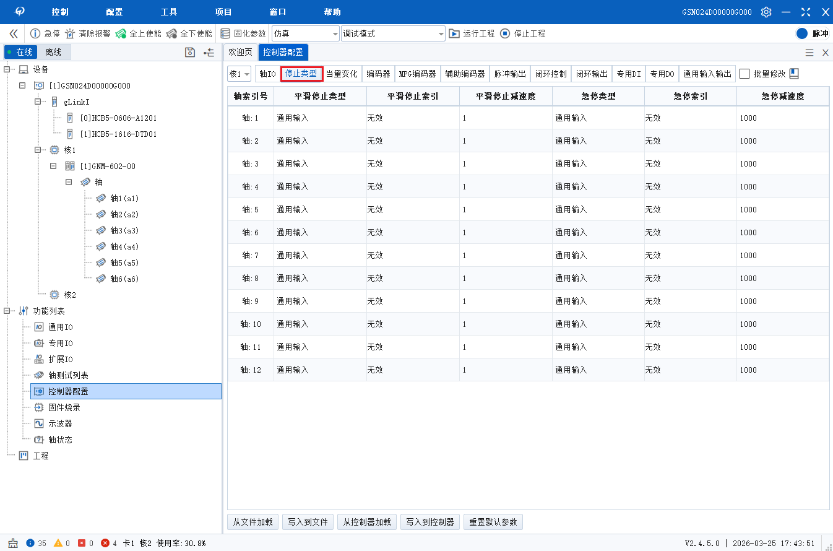Click the floppy save icon above the device tree
Viewport: 833px width, 551px height.
click(189, 52)
